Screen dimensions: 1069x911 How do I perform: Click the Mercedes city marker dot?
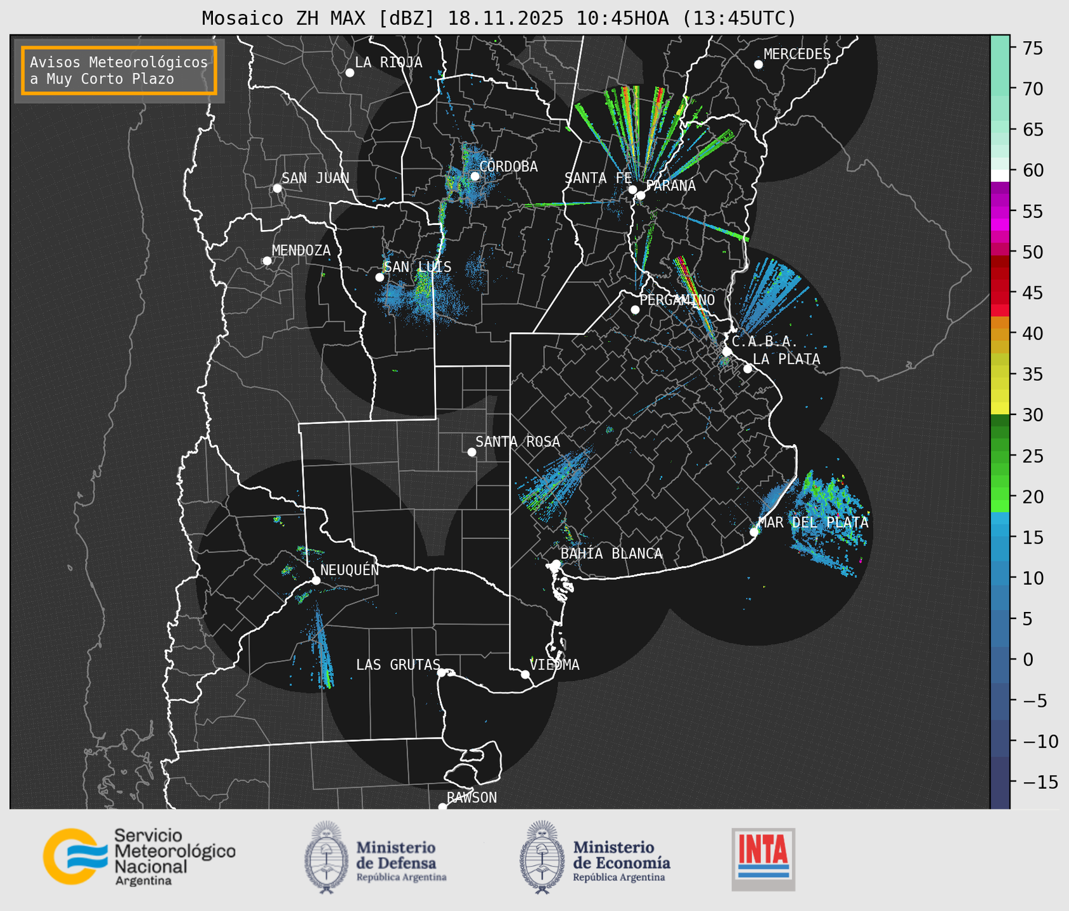(x=759, y=65)
